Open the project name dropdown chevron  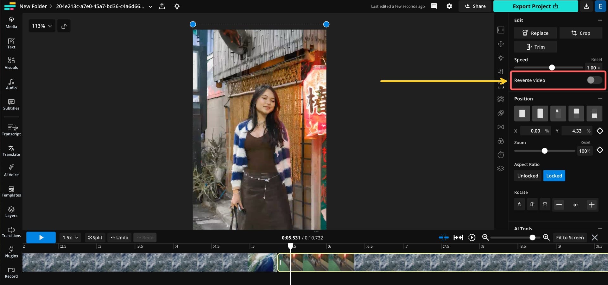[150, 6]
